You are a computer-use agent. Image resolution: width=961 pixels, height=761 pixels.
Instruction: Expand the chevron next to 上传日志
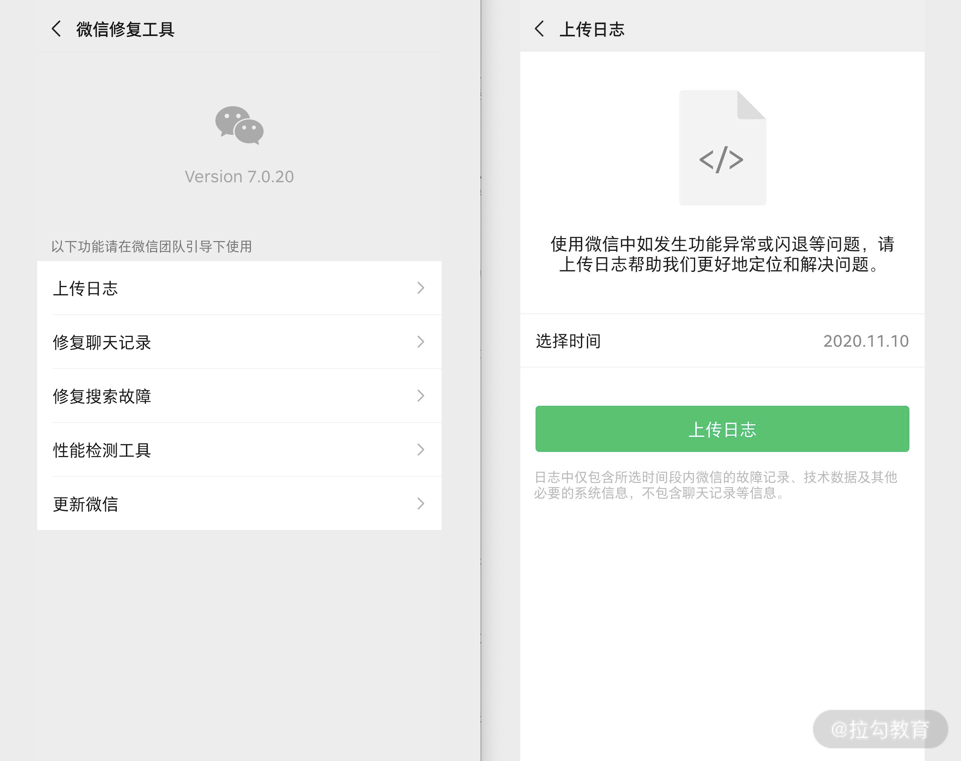point(421,288)
